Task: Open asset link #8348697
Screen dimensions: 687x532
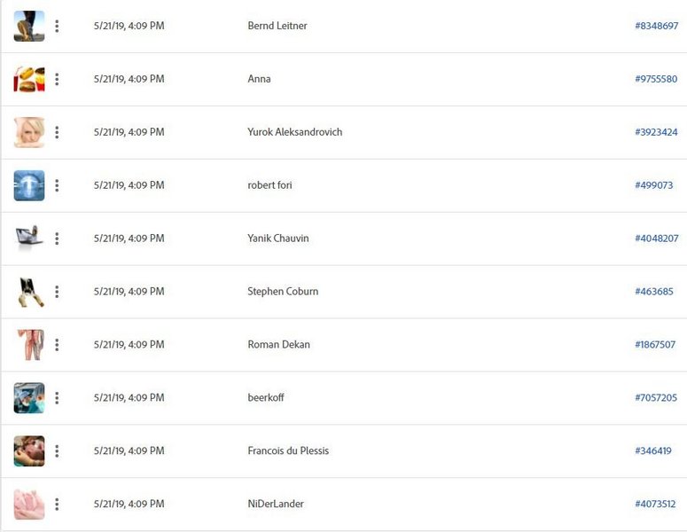Action: pos(656,26)
